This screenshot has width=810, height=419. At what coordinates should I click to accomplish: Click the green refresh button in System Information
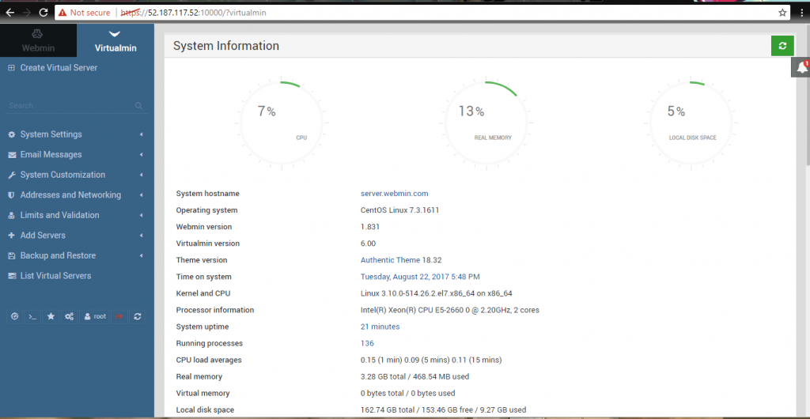(x=782, y=46)
